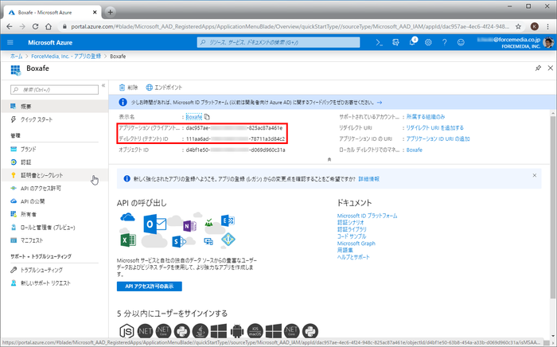This screenshot has height=347, width=557.
Task: Open the help question mark icon
Action: [x=444, y=43]
